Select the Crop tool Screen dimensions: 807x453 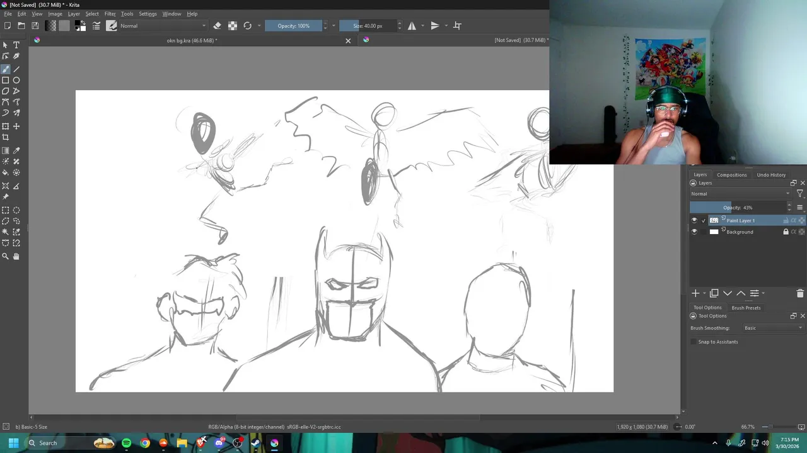point(6,137)
